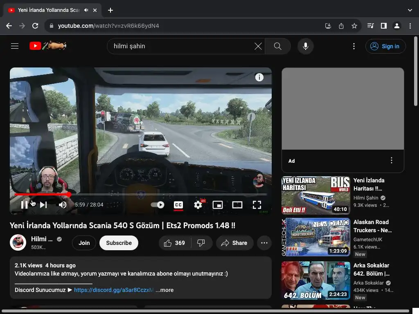Open the Hilmi channel name link
The height and width of the screenshot is (314, 419).
[42, 239]
